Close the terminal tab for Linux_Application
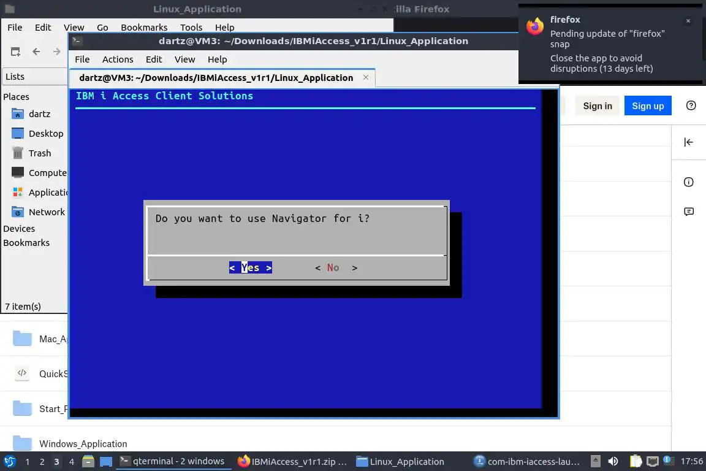706x471 pixels. click(366, 77)
